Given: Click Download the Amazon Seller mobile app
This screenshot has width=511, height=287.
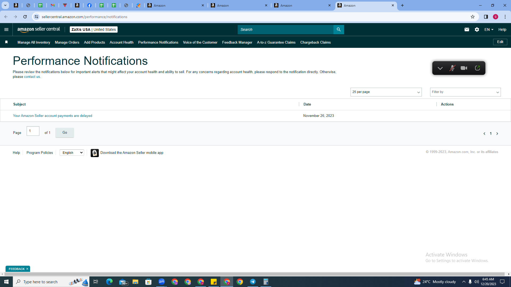Looking at the screenshot, I should coord(132,153).
